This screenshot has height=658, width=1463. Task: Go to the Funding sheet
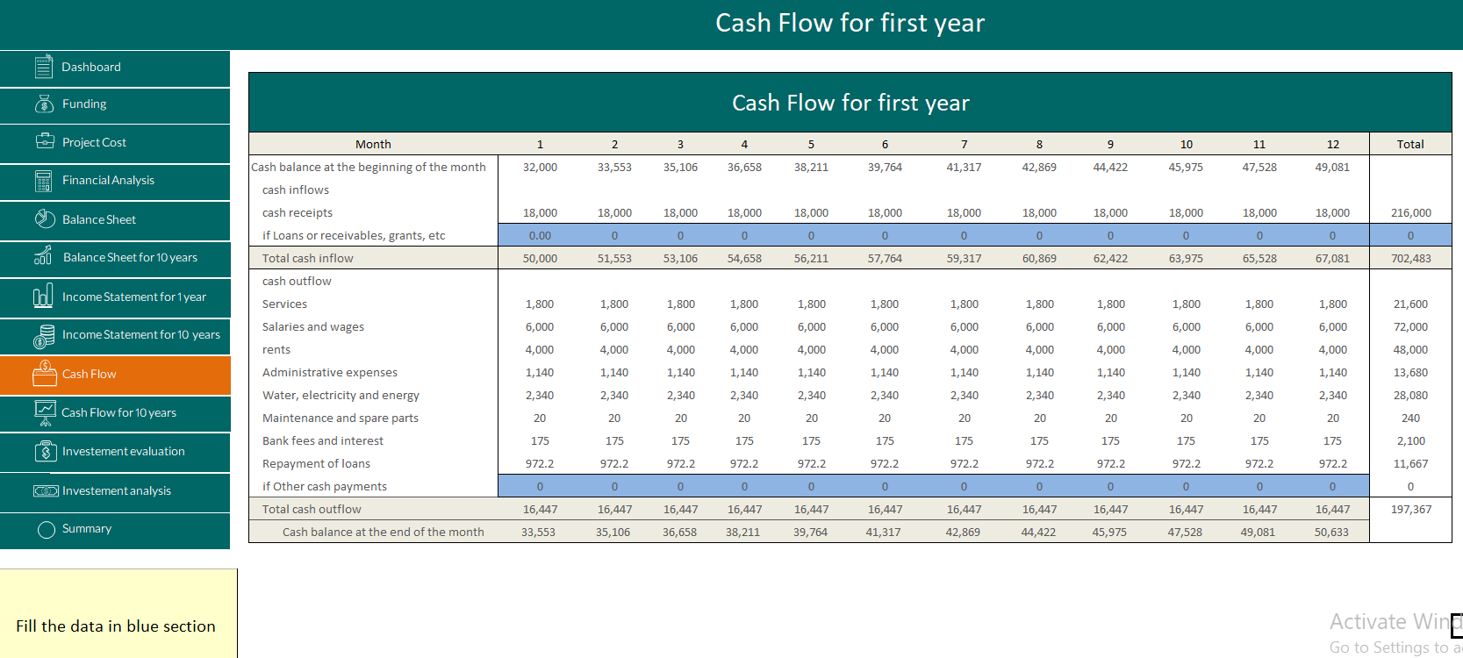(115, 105)
